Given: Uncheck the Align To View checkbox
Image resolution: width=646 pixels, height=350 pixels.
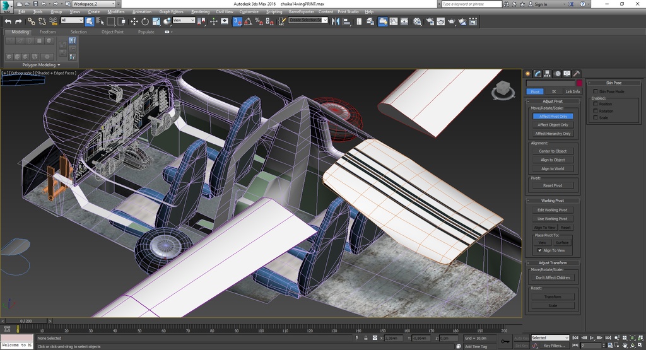Looking at the screenshot, I should point(540,250).
